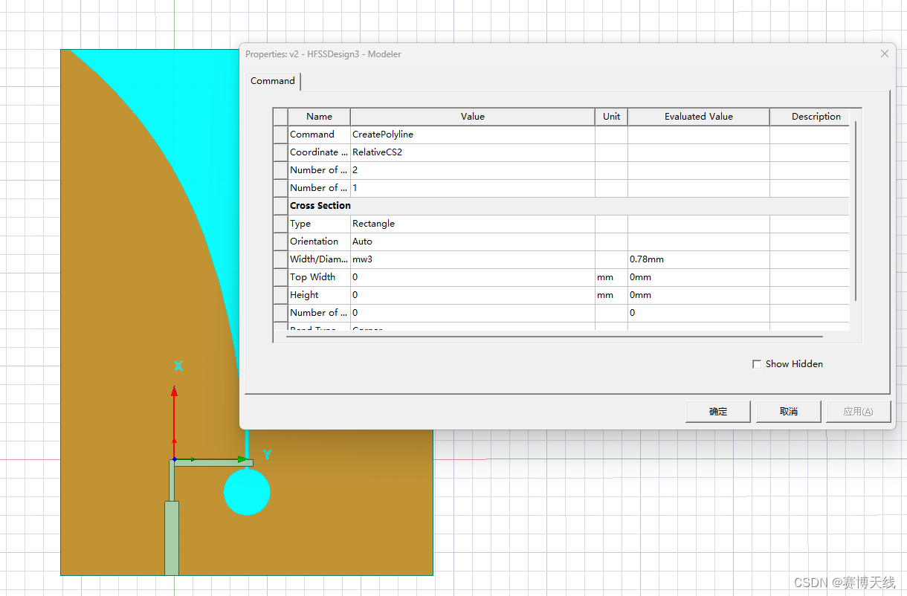Switch to the Command tab

pos(272,81)
